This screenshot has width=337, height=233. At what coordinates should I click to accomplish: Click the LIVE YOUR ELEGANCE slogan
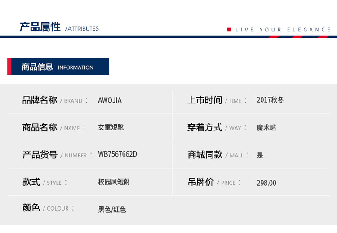pyautogui.click(x=283, y=30)
